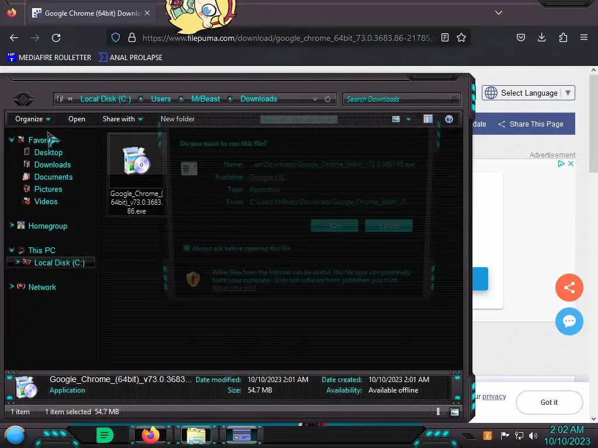
Task: Expand the Network tree node
Action: pos(12,286)
